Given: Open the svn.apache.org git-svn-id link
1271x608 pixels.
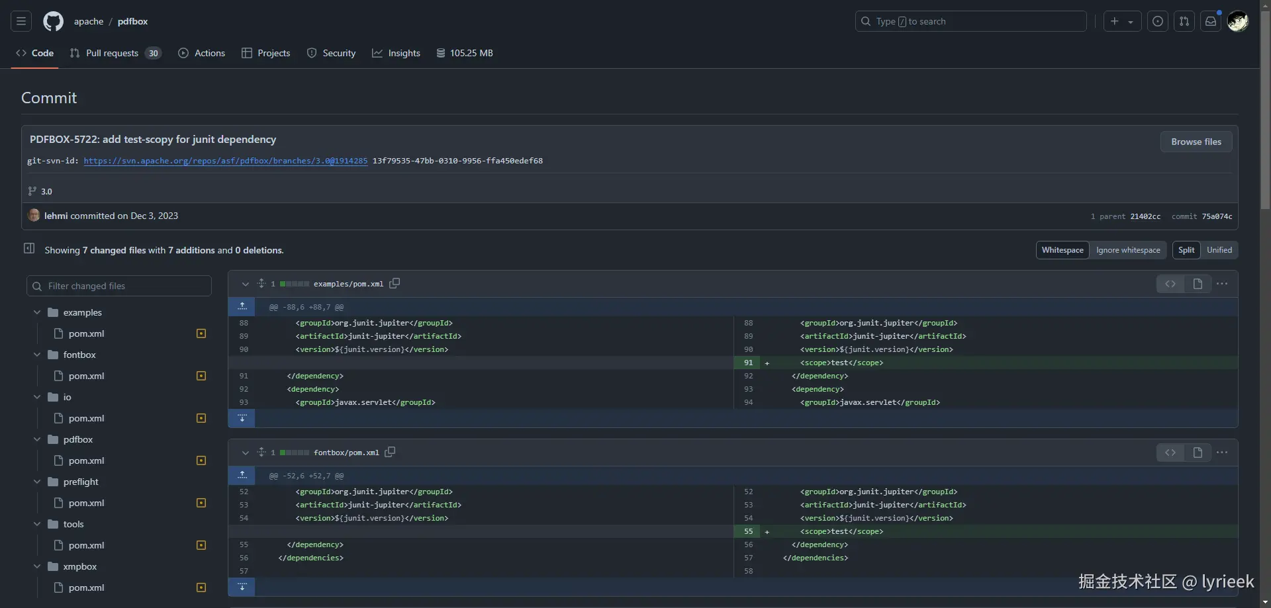Looking at the screenshot, I should click(225, 161).
